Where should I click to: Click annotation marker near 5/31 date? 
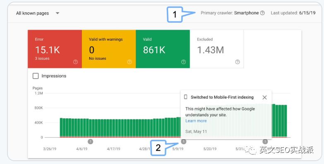click(265, 142)
